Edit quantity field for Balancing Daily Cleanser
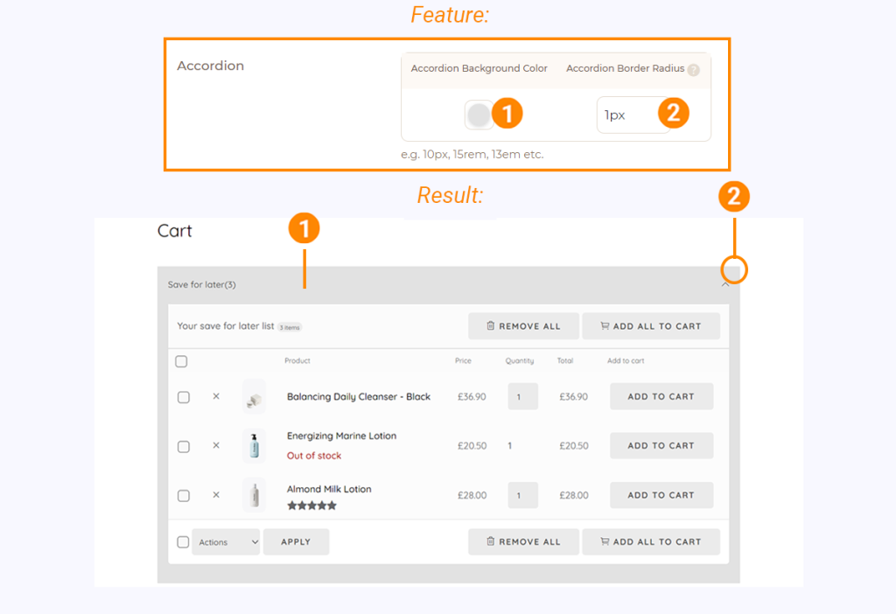Viewport: 896px width, 614px height. [523, 396]
